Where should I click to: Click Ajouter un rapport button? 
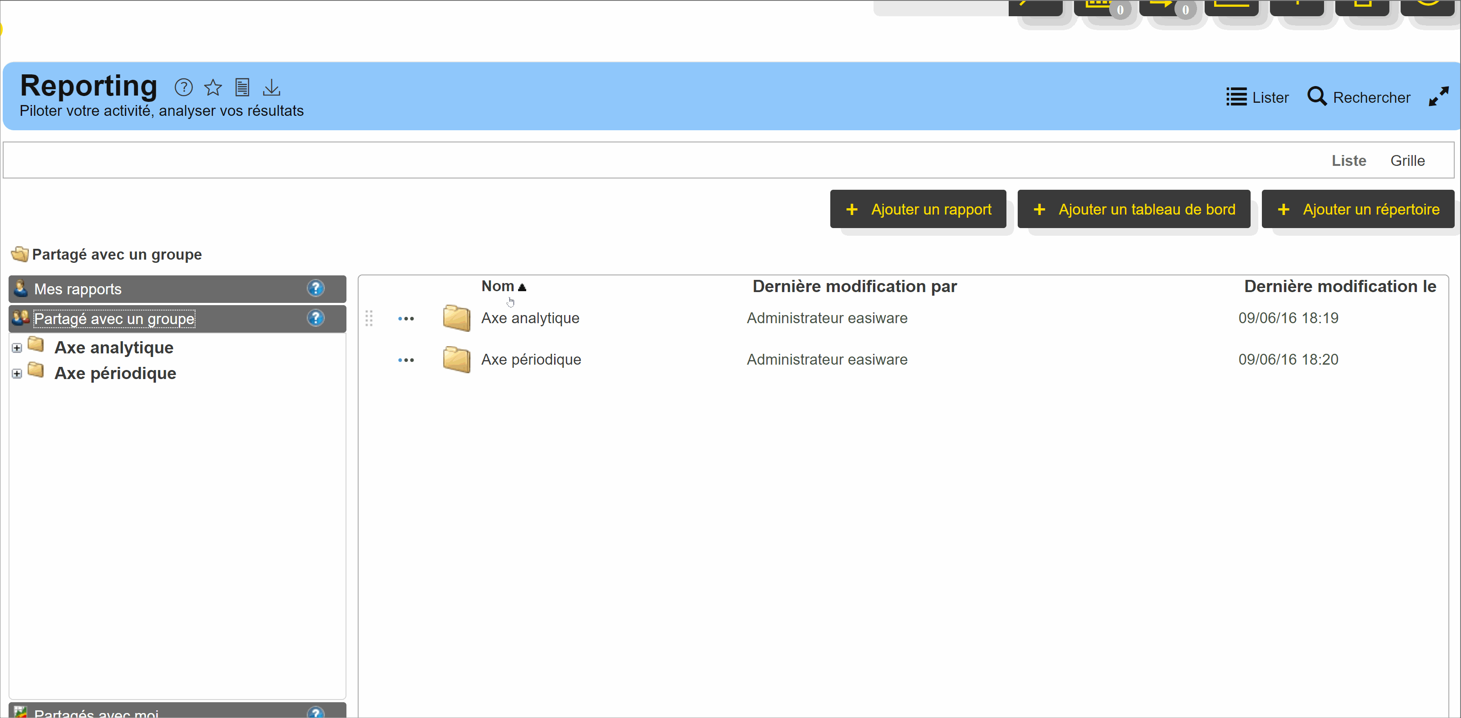tap(918, 210)
